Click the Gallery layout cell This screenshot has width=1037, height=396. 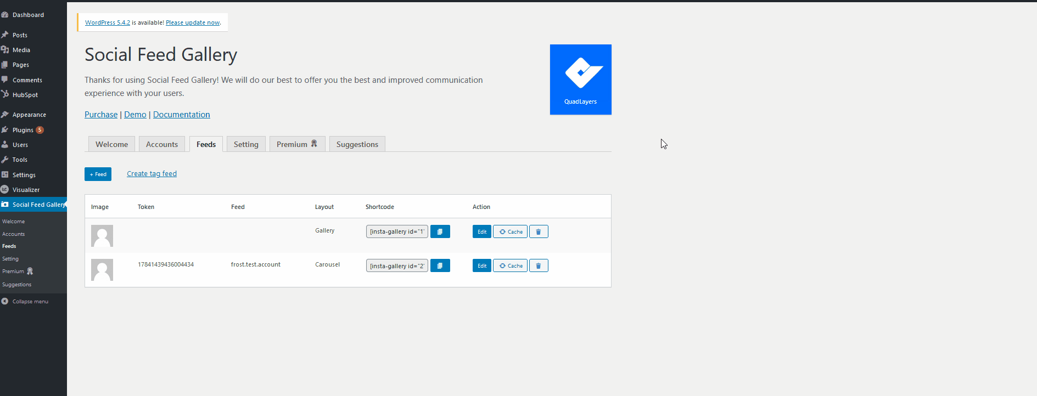tap(325, 230)
